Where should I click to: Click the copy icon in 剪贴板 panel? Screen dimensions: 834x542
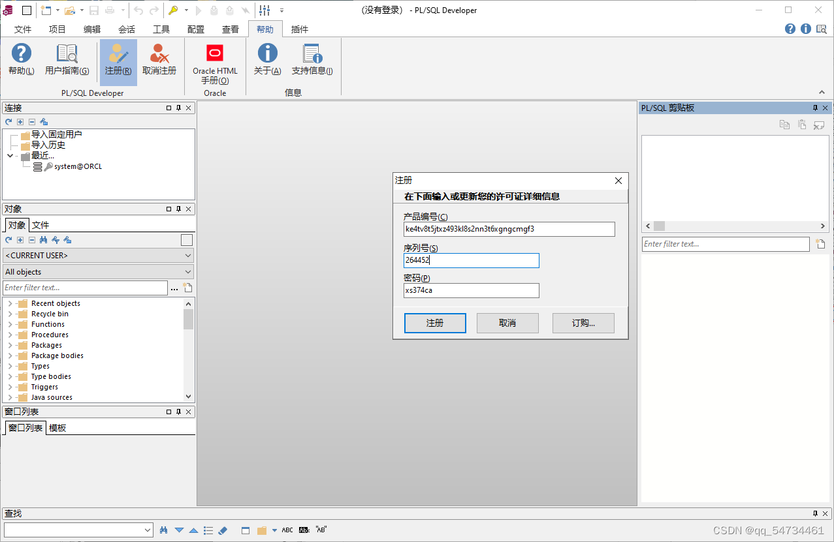(x=784, y=125)
